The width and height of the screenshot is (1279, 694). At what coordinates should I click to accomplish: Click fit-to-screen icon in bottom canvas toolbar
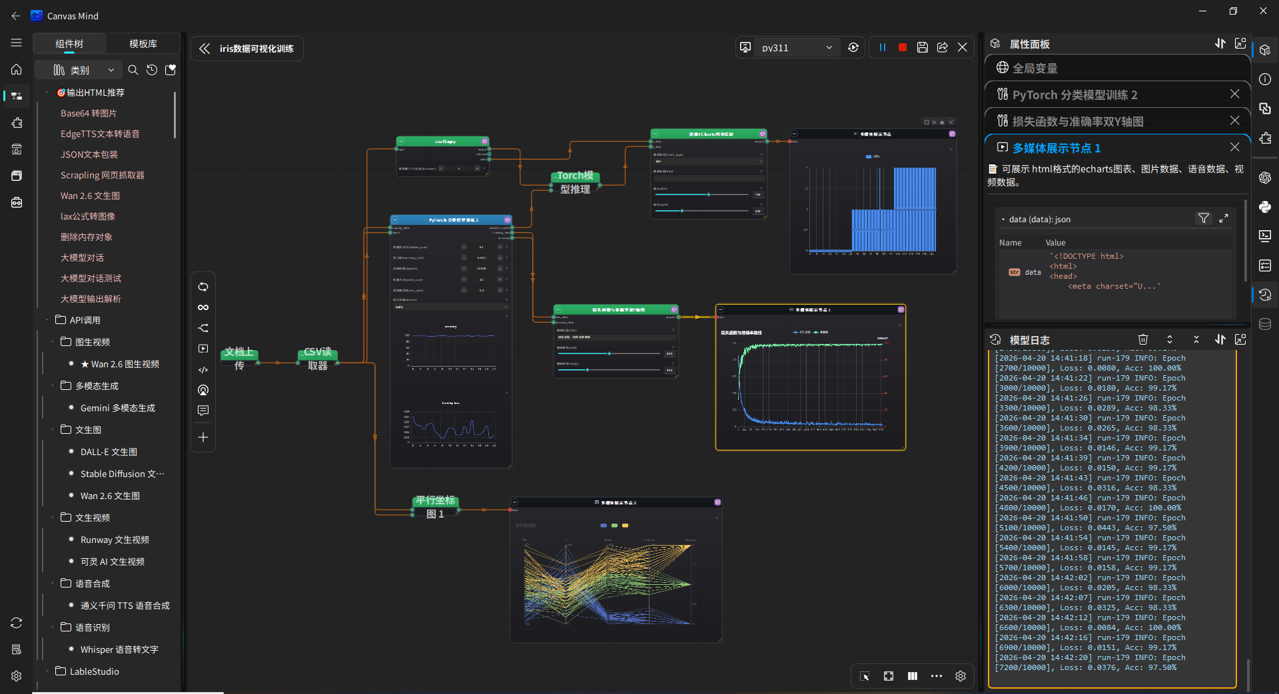coord(889,676)
